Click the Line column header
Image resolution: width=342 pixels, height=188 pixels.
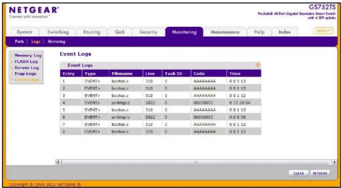(x=153, y=74)
